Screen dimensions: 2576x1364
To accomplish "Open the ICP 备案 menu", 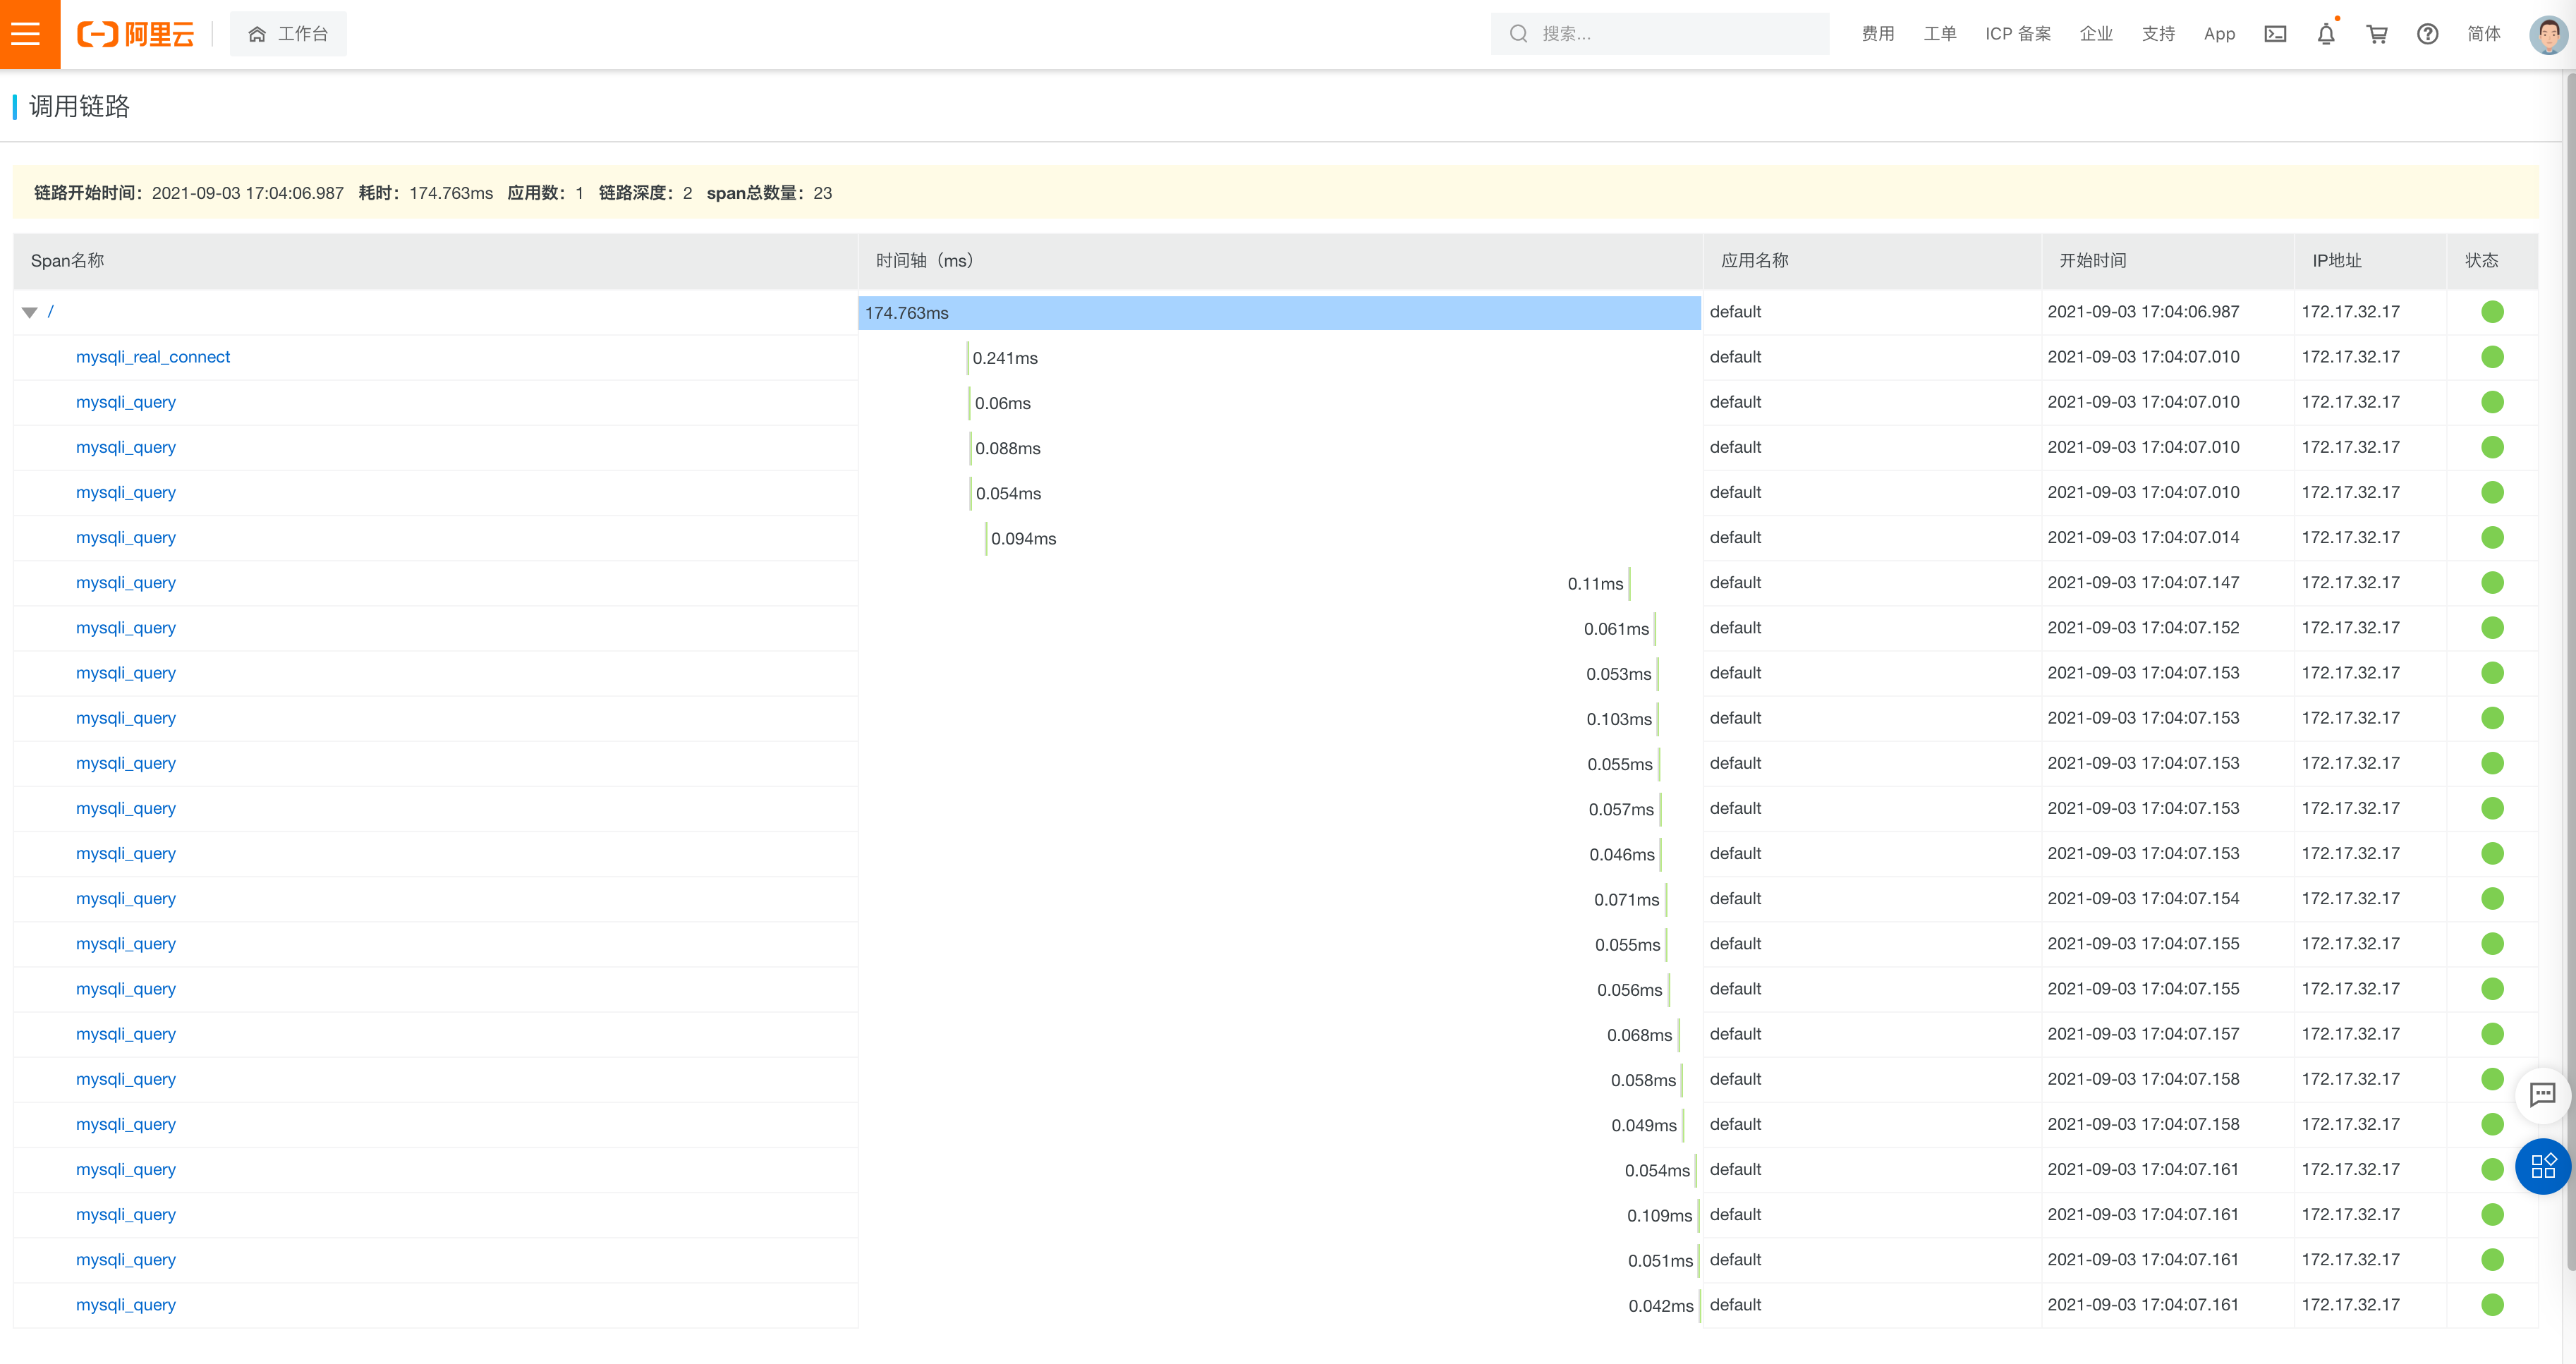I will pos(2017,34).
